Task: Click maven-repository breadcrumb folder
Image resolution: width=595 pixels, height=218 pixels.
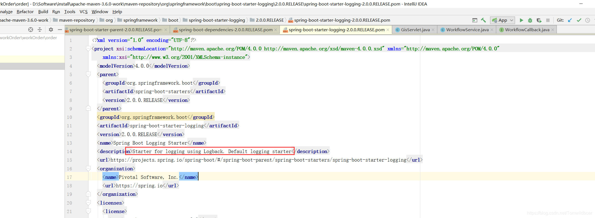Action: point(74,20)
